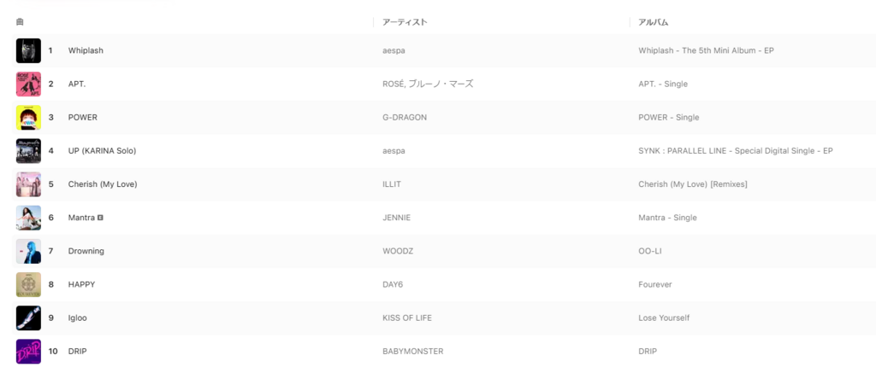Sort by the 曲 column header
This screenshot has height=367, width=876.
(20, 21)
